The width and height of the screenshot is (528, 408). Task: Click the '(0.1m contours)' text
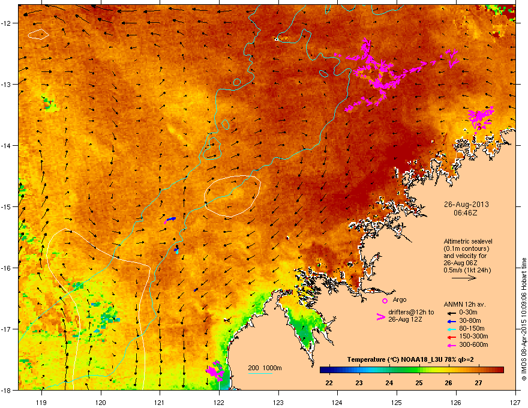click(x=466, y=249)
